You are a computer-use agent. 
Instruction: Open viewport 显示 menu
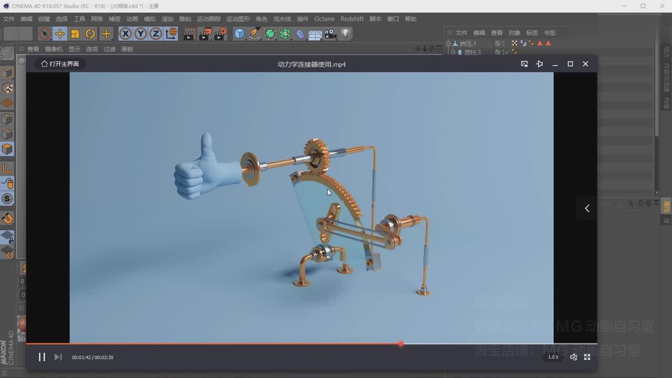(x=74, y=49)
